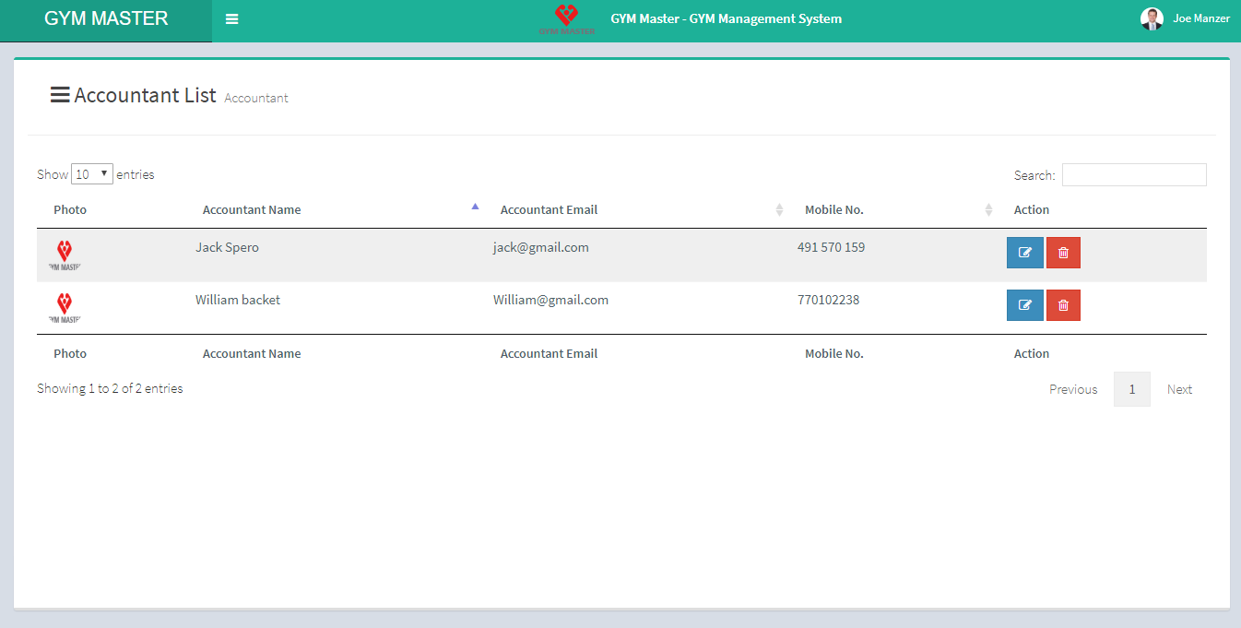Click the GYM Master heart logo in header
The width and height of the screenshot is (1241, 628).
click(566, 18)
